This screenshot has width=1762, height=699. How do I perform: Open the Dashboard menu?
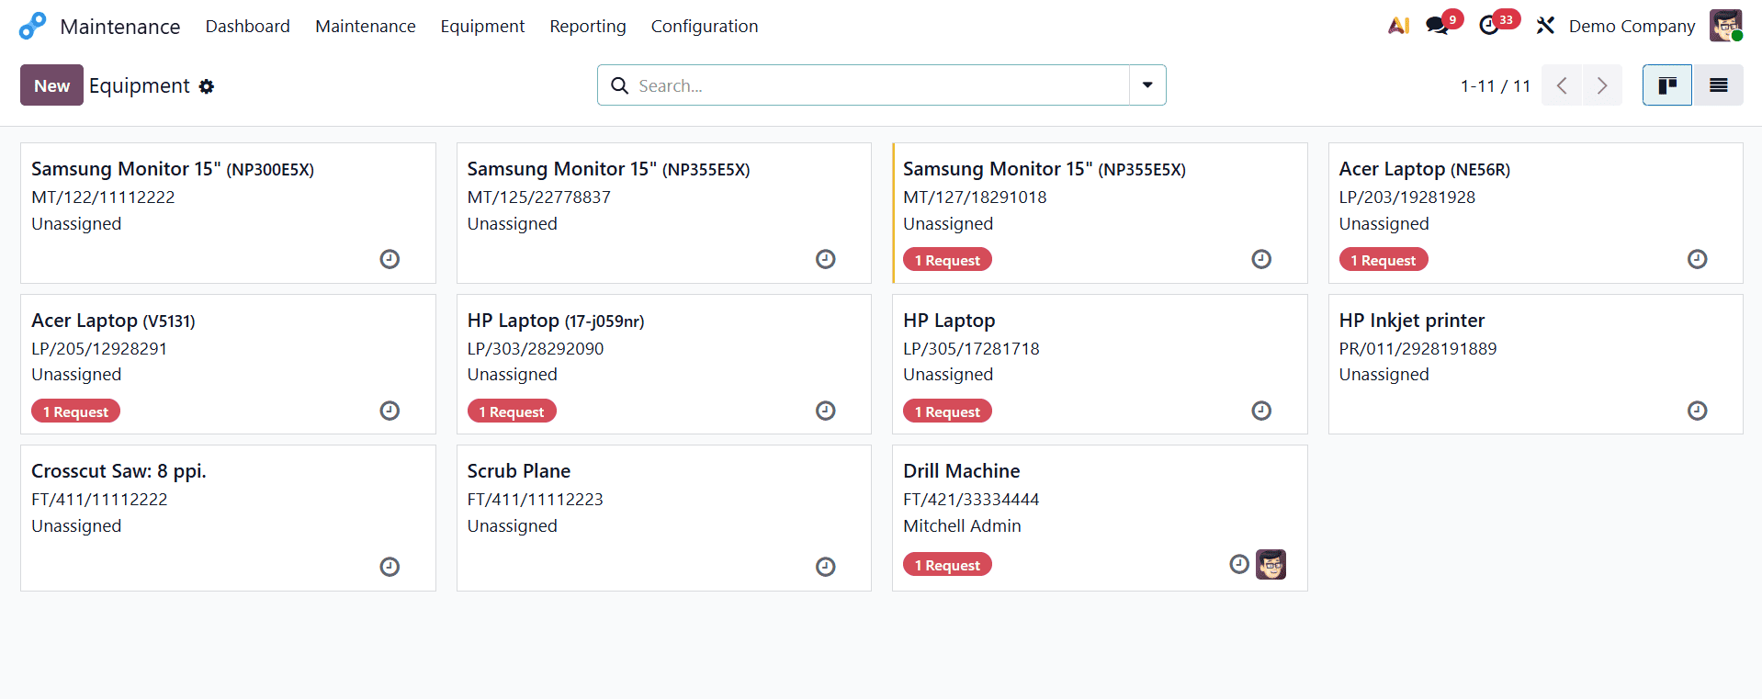click(x=248, y=26)
